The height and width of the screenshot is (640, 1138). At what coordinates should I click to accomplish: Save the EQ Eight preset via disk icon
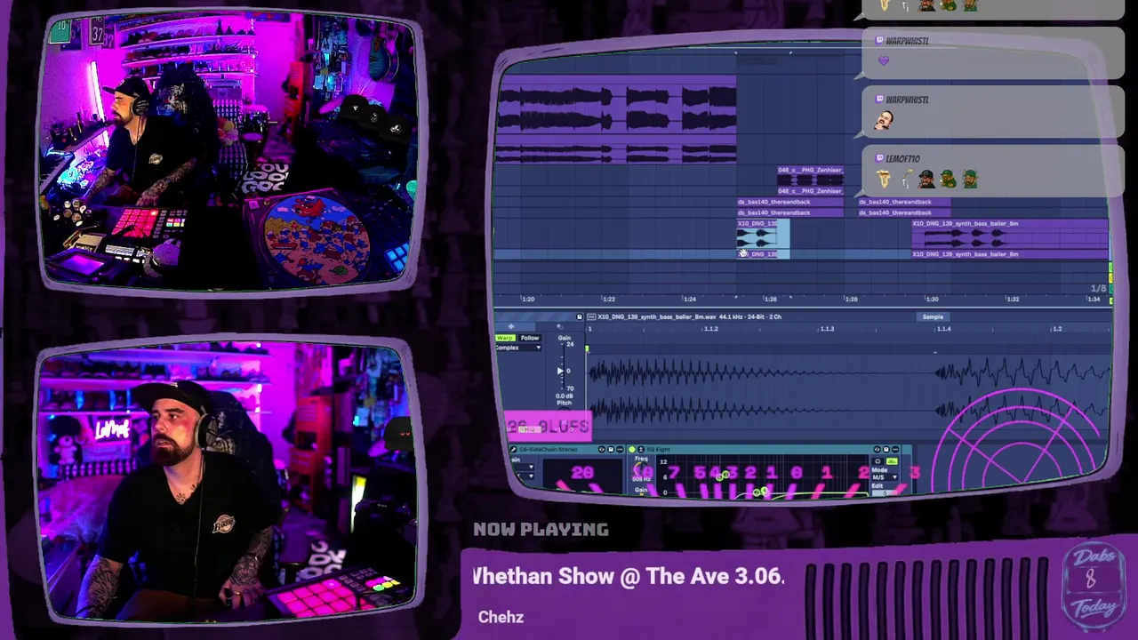(886, 449)
